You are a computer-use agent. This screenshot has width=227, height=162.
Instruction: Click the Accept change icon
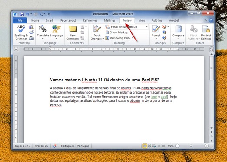[156, 29]
